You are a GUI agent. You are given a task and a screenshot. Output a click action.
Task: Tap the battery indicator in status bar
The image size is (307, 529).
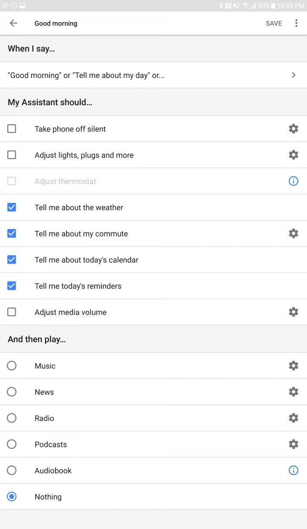273,6
